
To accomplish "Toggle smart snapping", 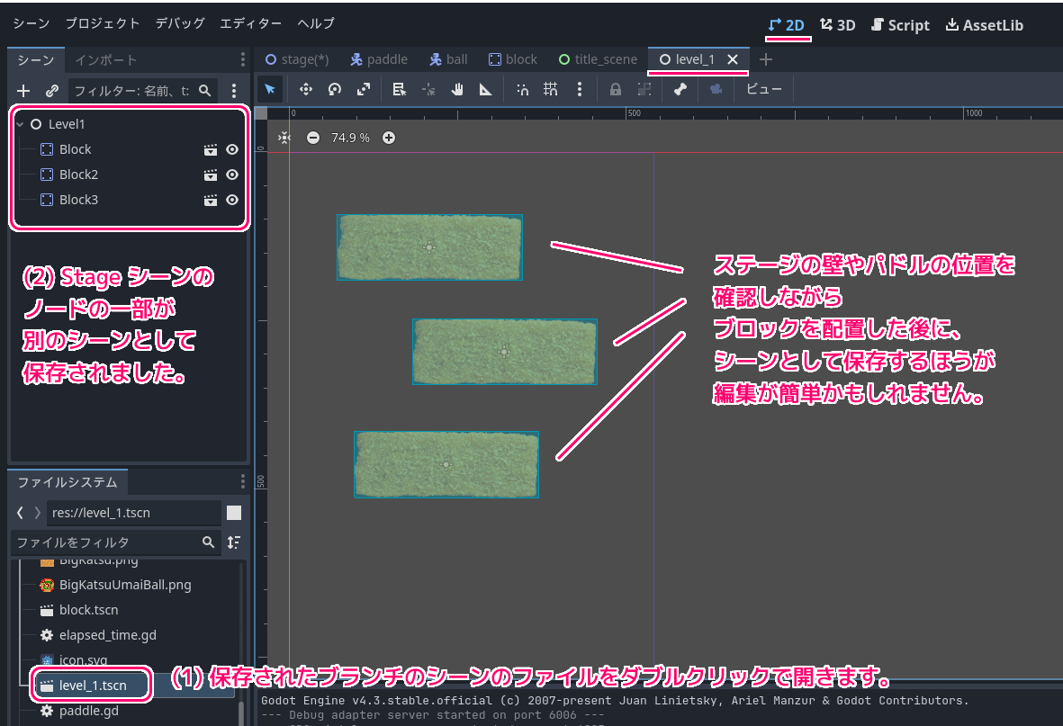I will (523, 89).
